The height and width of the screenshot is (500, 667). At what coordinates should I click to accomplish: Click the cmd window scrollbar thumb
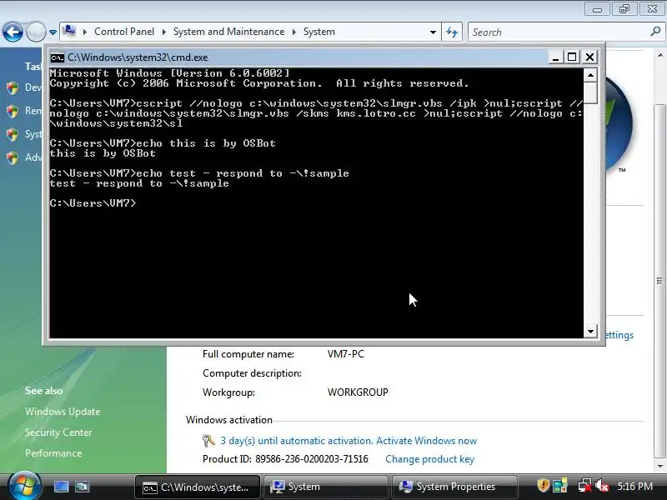(x=590, y=93)
